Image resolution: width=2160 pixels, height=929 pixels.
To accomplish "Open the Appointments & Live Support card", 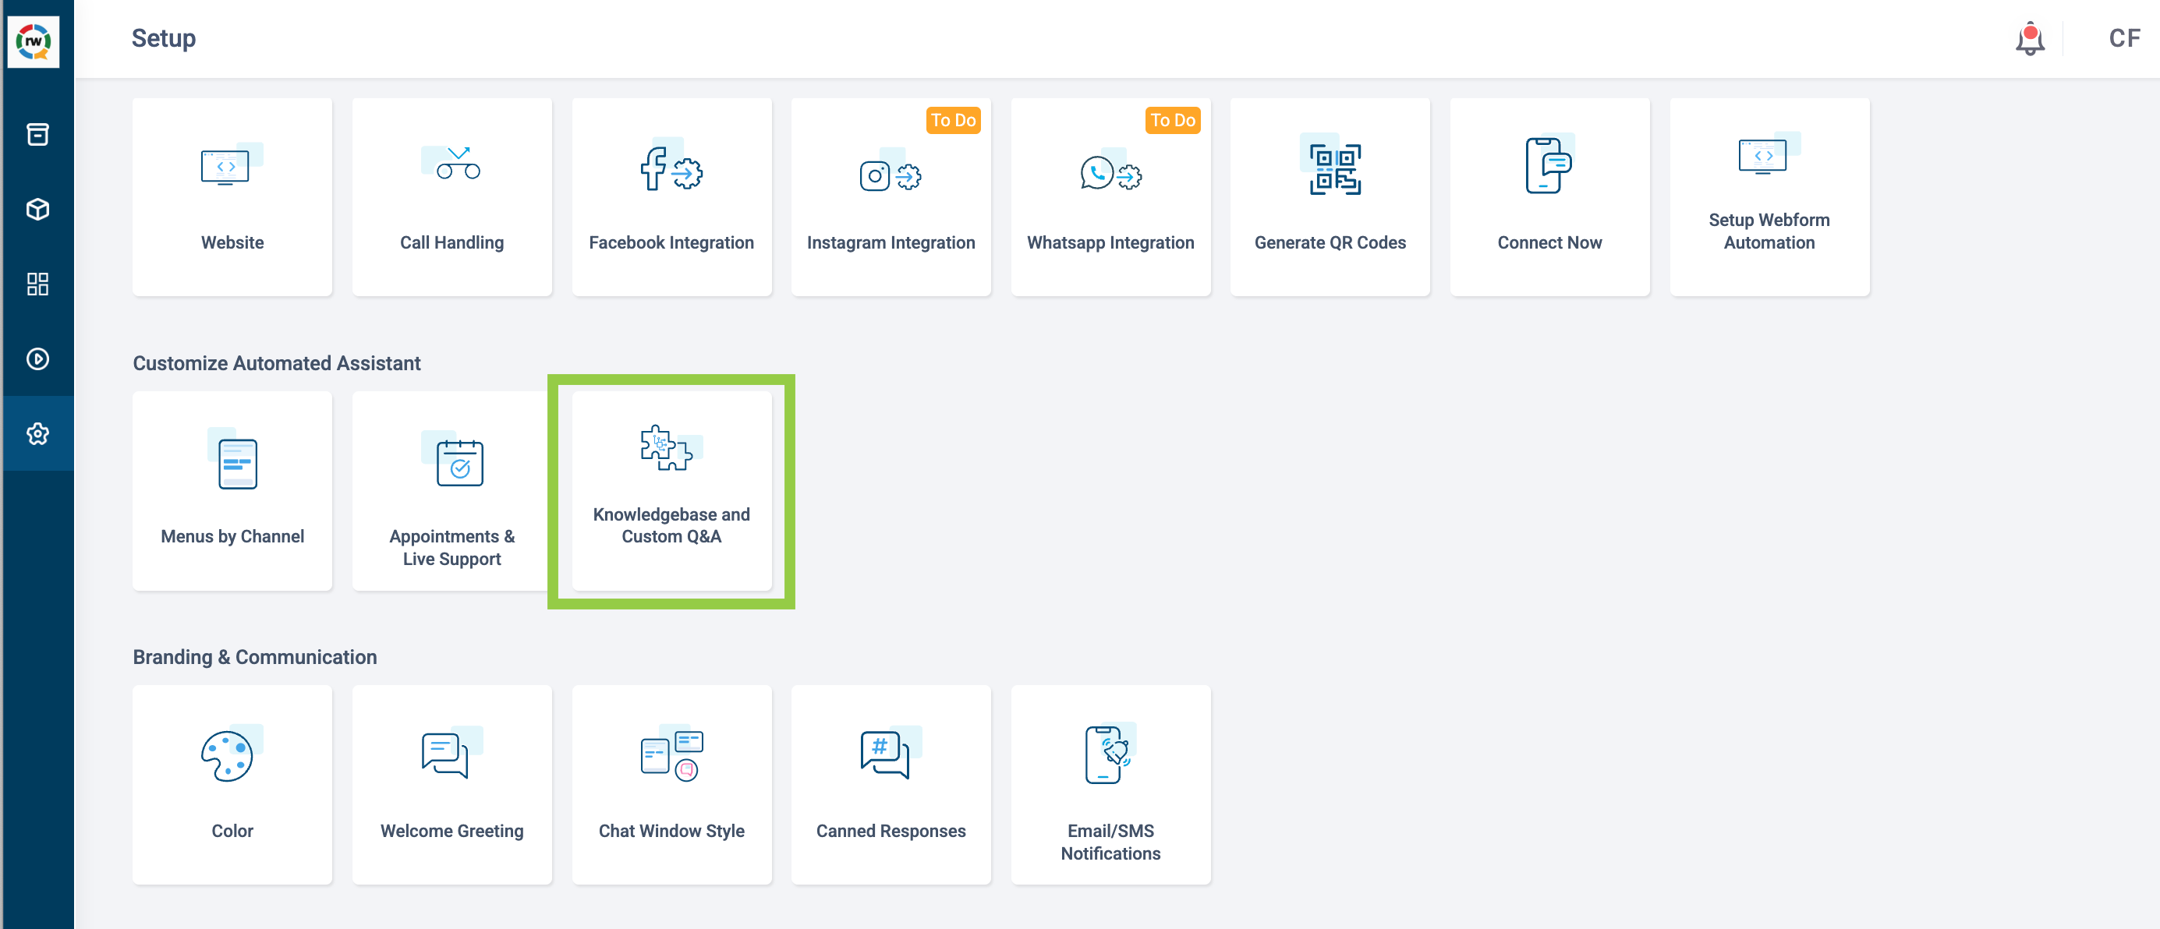I will tap(452, 491).
